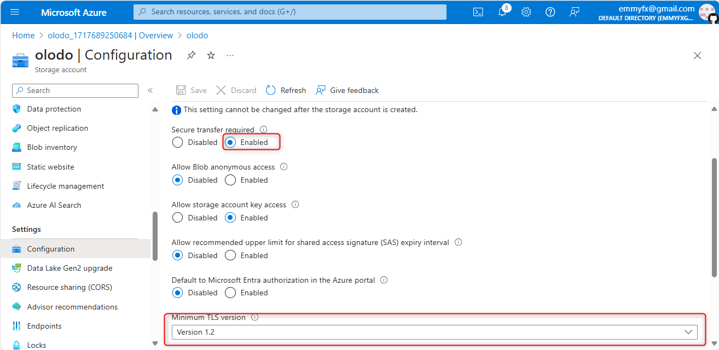The width and height of the screenshot is (719, 350).
Task: Click the Discard button
Action: pos(236,90)
